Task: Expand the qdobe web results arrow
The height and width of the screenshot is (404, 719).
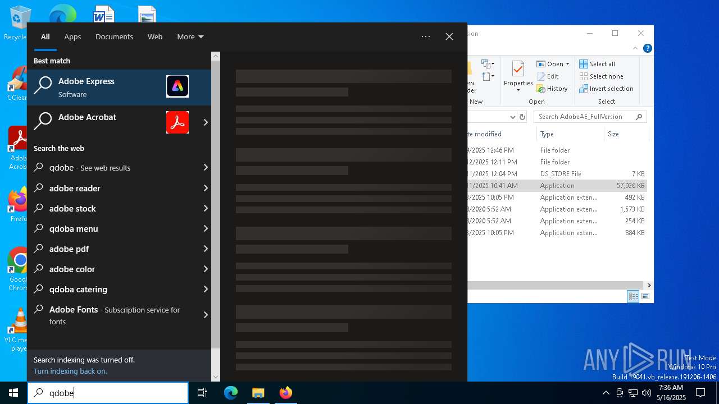Action: 206,167
